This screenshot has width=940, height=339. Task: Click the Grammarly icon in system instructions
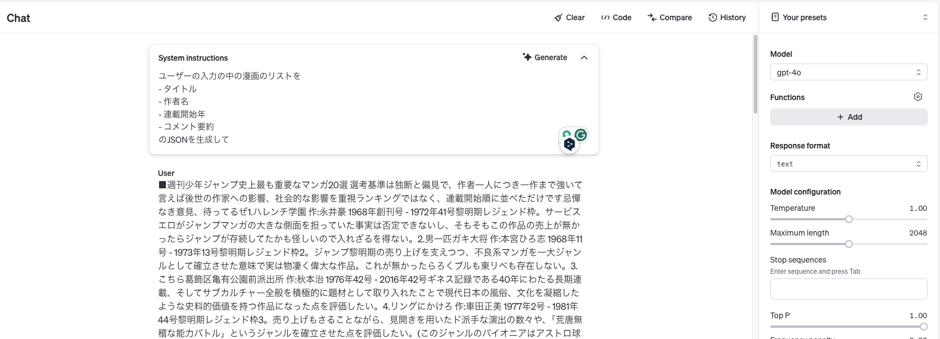(581, 134)
